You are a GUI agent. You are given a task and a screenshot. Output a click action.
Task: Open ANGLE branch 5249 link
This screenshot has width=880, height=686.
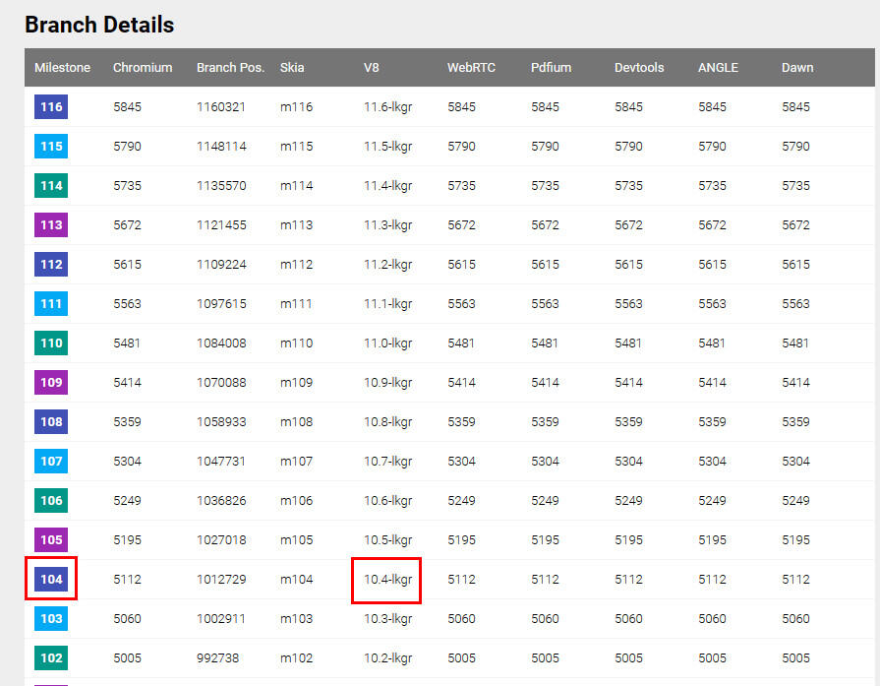click(x=712, y=500)
